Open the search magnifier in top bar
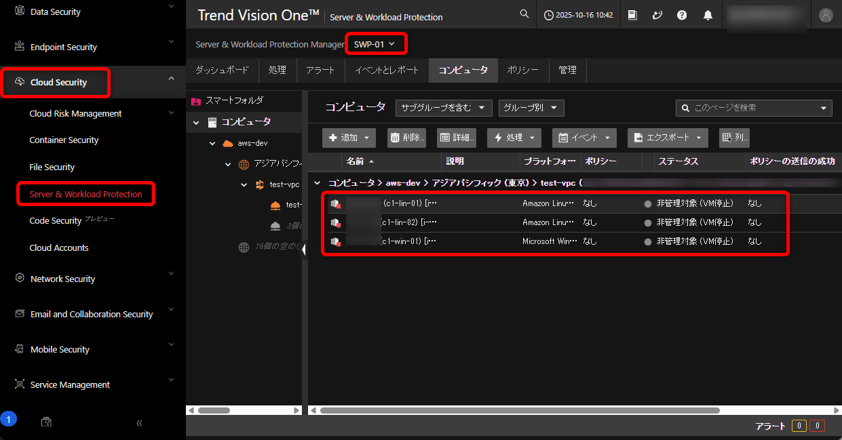The width and height of the screenshot is (842, 440). coord(524,14)
